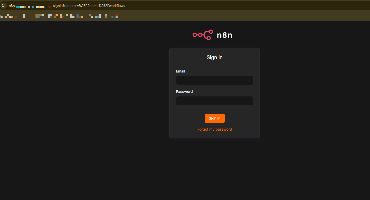370x200 pixels.
Task: Focus the Password input field
Action: (x=215, y=101)
